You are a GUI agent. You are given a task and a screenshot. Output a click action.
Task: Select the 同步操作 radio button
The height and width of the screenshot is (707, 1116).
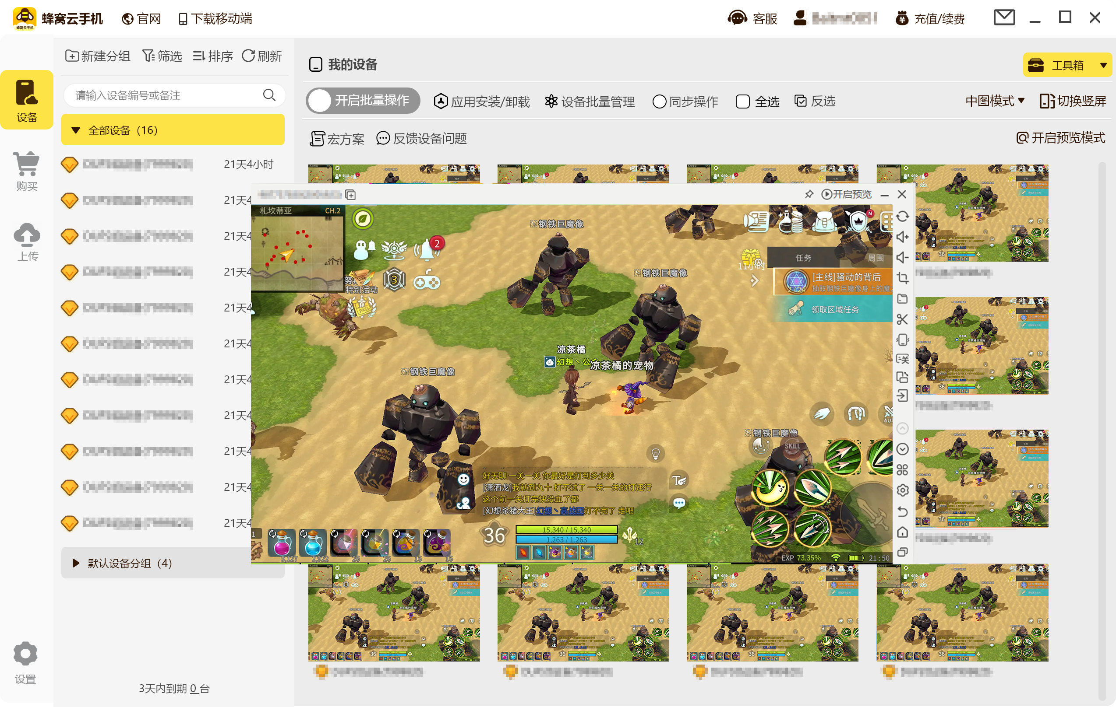[659, 101]
